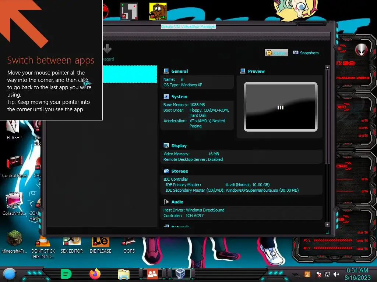Open the Java tray icon
377x282 pixels.
[x=307, y=274]
